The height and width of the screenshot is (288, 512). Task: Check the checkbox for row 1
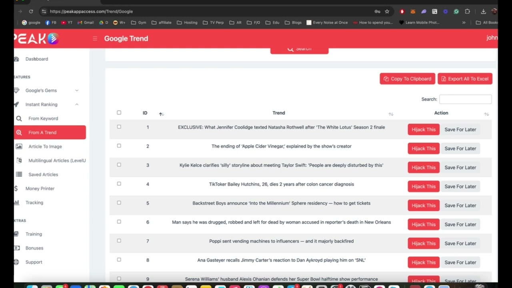pyautogui.click(x=119, y=127)
